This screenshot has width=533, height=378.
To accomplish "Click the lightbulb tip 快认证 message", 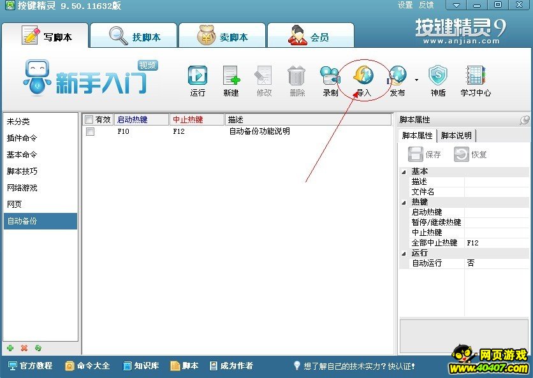I will pyautogui.click(x=354, y=366).
